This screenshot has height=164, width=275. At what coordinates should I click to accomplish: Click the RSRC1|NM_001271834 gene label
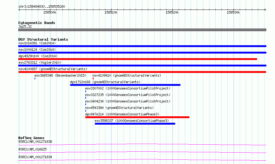pyautogui.click(x=35, y=157)
